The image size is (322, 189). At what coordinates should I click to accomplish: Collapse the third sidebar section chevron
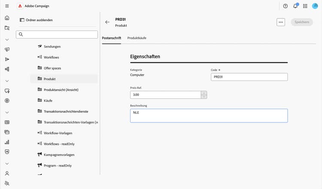pyautogui.click(x=7, y=113)
